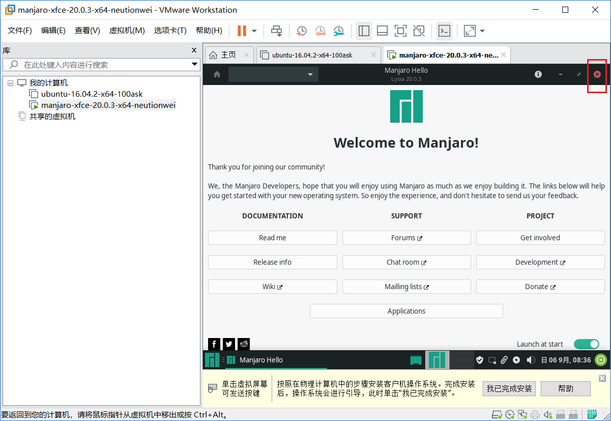
Task: Take a snapshot using the clock-plus icon
Action: click(302, 31)
